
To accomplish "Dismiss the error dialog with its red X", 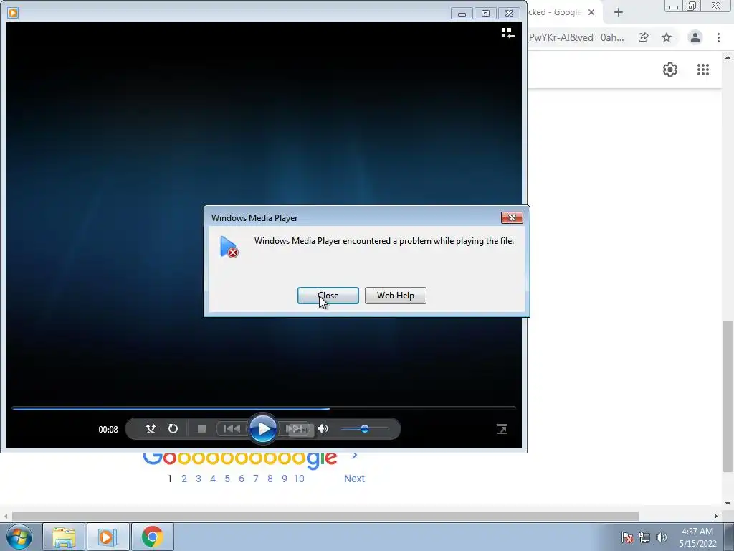I will point(512,218).
